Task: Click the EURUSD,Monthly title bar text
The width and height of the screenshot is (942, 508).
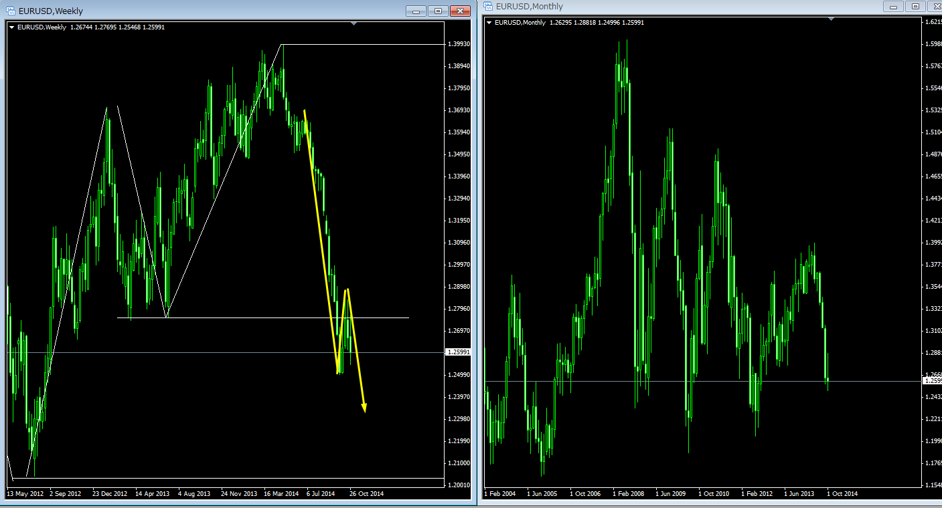Action: tap(529, 7)
